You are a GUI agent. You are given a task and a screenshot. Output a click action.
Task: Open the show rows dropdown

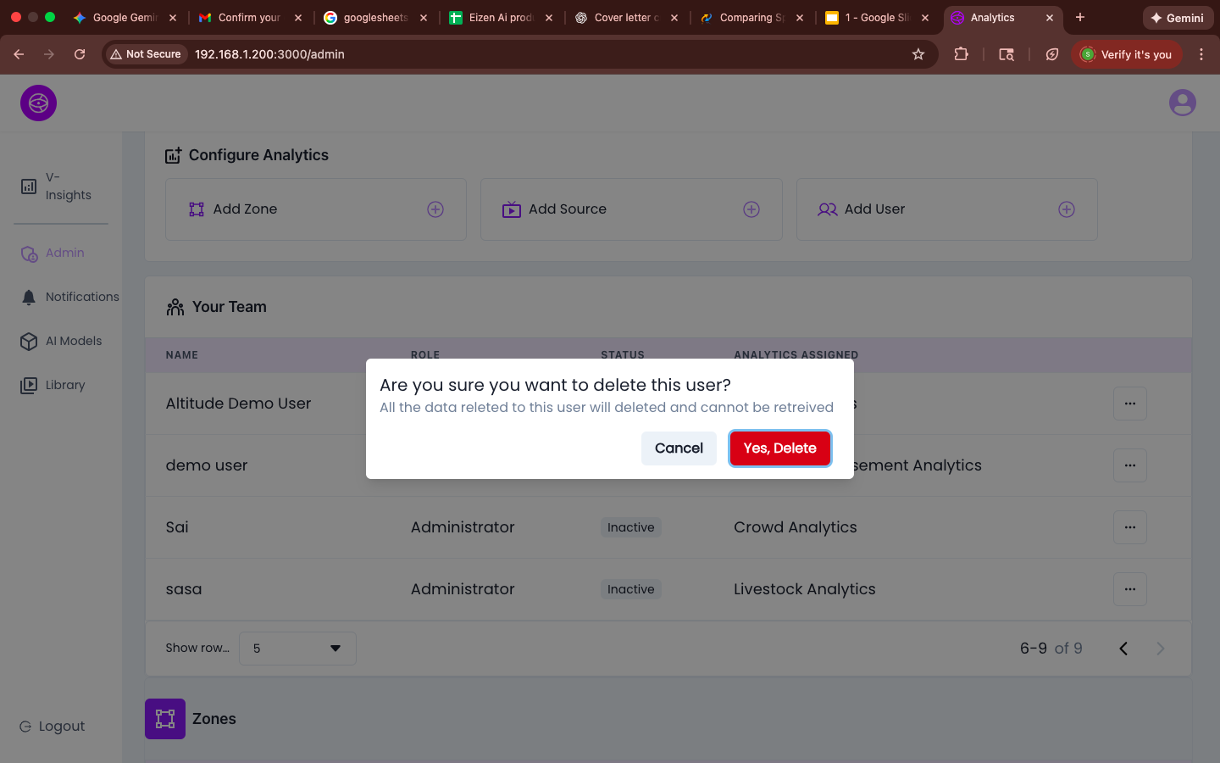(x=297, y=649)
